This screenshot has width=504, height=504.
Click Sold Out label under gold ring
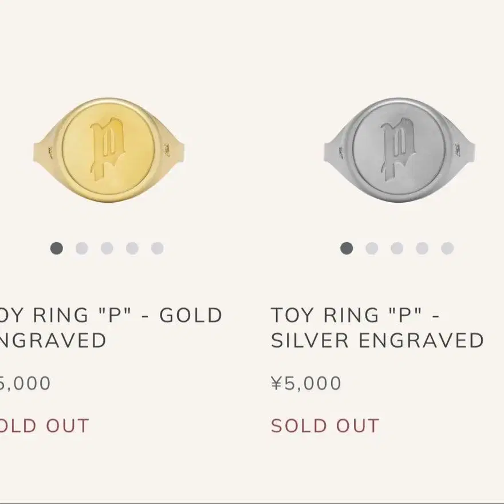point(44,426)
